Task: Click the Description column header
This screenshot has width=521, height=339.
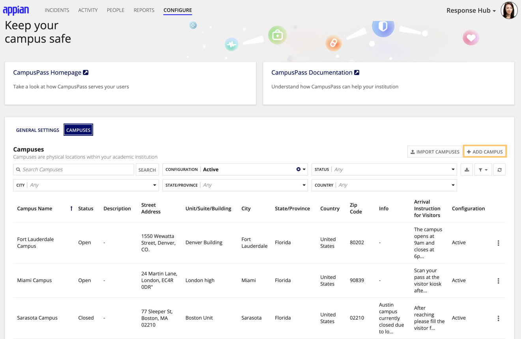Action: (117, 208)
